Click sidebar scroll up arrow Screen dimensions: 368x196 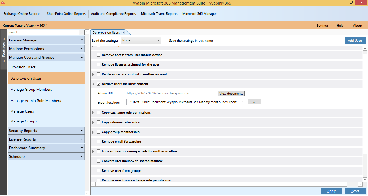(87, 32)
